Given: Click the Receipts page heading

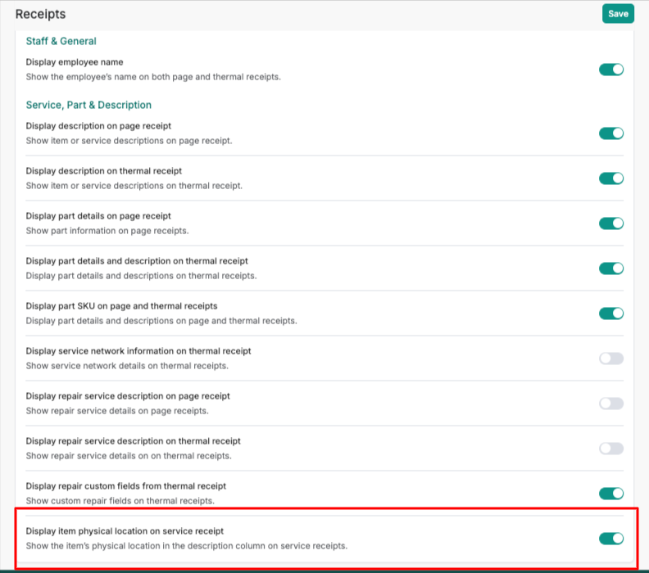Looking at the screenshot, I should tap(40, 14).
